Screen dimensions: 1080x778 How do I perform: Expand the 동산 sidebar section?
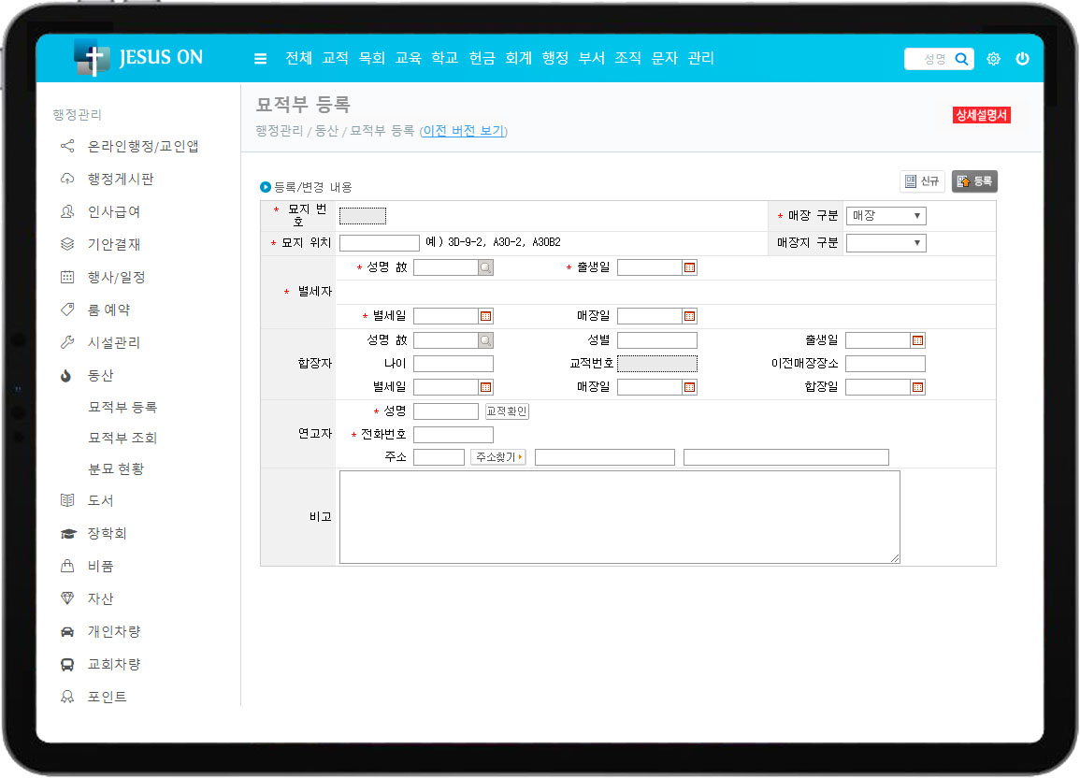click(100, 375)
